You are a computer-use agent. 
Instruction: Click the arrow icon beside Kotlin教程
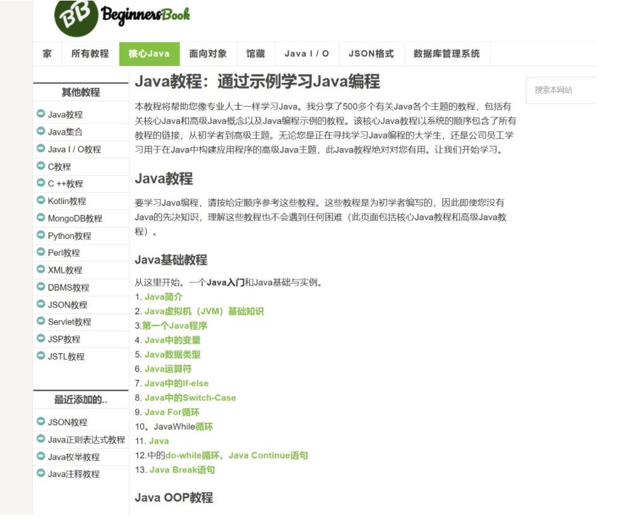click(41, 200)
